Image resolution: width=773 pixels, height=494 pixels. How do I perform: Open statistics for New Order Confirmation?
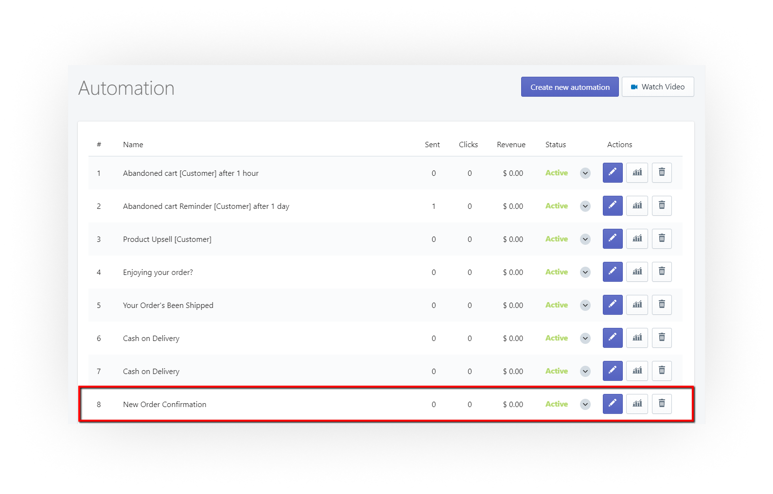(x=637, y=404)
